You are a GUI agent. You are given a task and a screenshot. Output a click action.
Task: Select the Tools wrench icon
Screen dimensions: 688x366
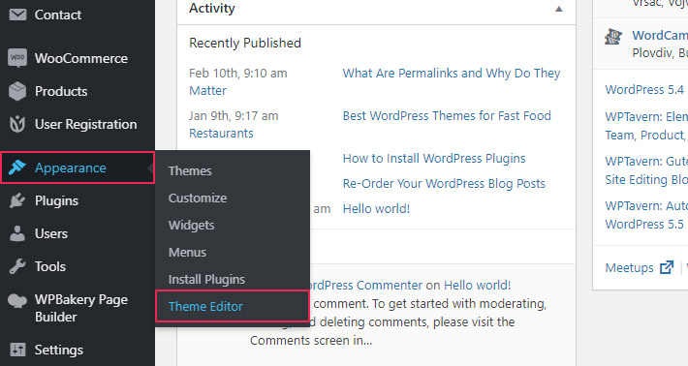17,266
